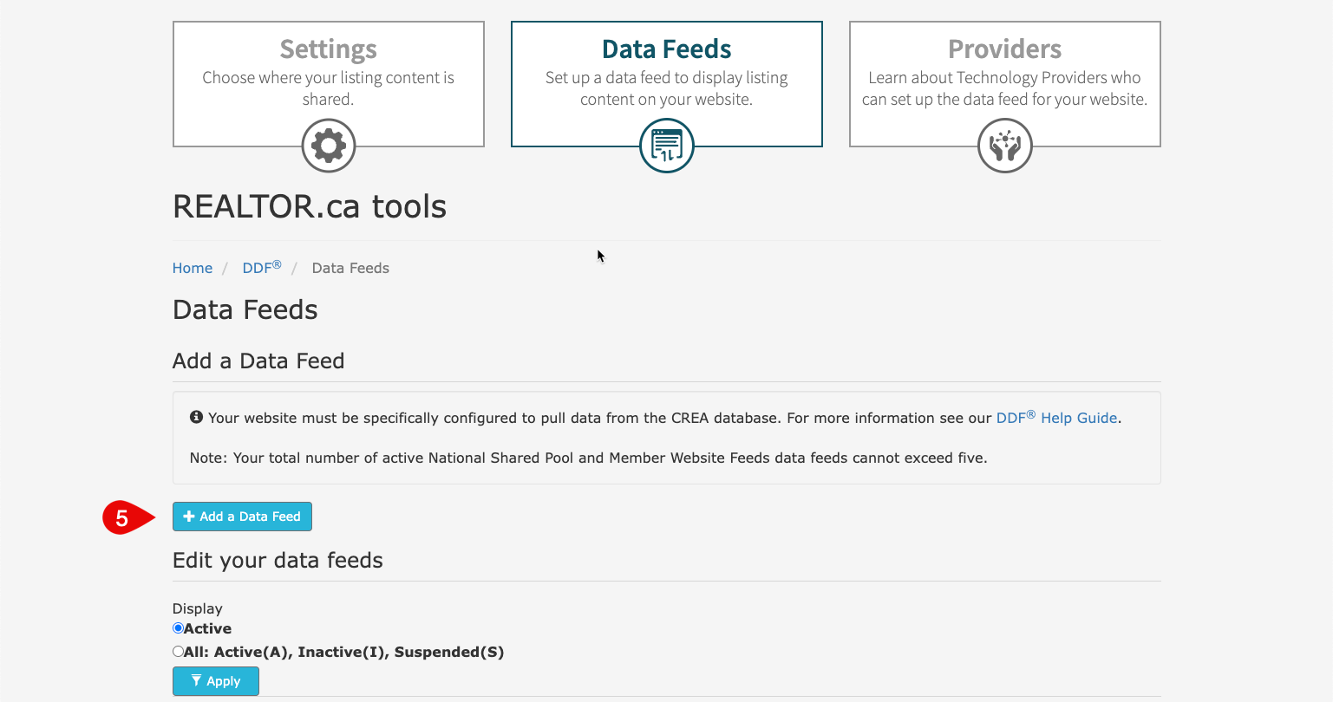The height and width of the screenshot is (702, 1333).
Task: Open the Settings section card title
Action: [329, 49]
